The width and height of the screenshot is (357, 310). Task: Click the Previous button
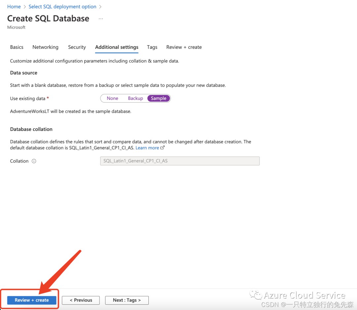[x=81, y=300]
